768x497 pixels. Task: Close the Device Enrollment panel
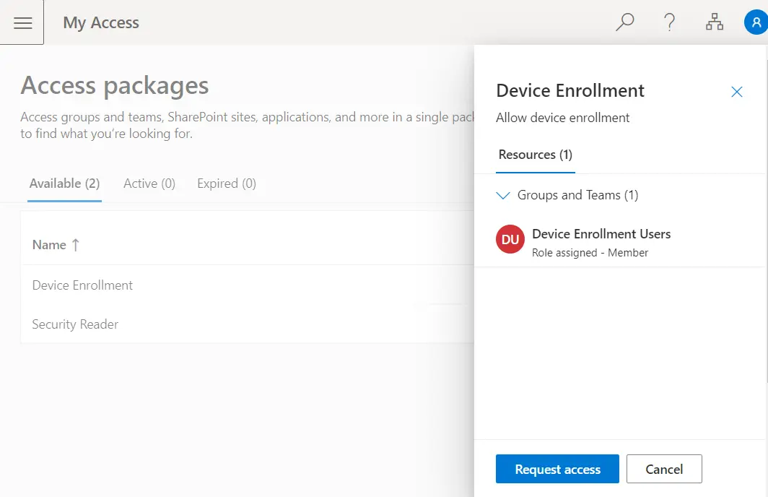pos(736,92)
